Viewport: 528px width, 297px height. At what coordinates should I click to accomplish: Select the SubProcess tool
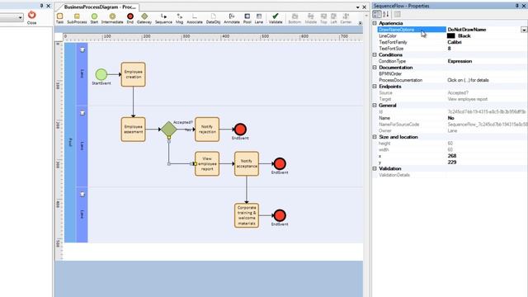click(x=77, y=18)
